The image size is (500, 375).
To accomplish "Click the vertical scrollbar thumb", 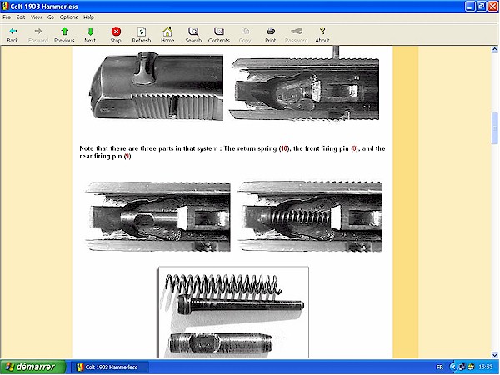I will (494, 128).
